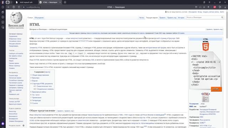The height and width of the screenshot is (128, 228).
Task: Open "Элемент Викиданных" sidebar link
Action: [16, 121]
